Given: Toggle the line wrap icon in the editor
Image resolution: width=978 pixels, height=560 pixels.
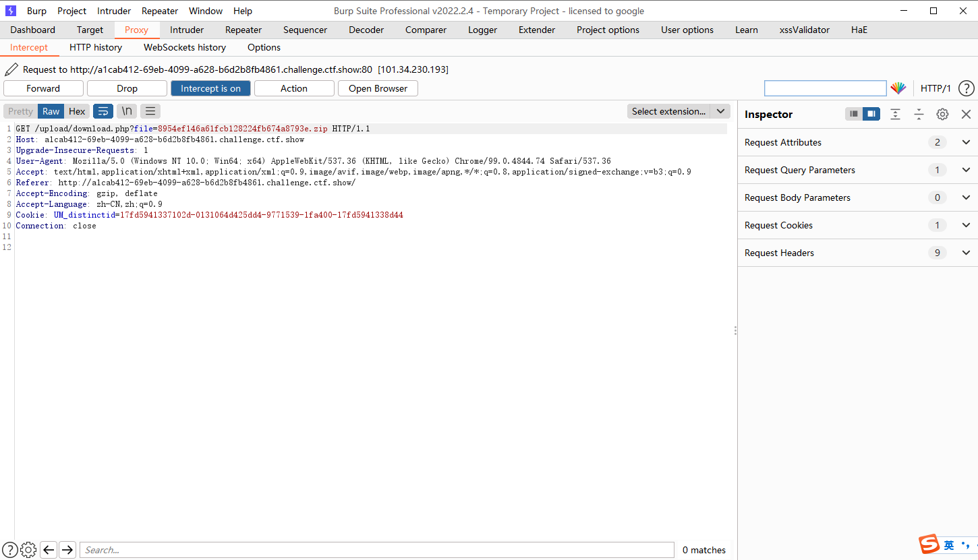Looking at the screenshot, I should 103,111.
